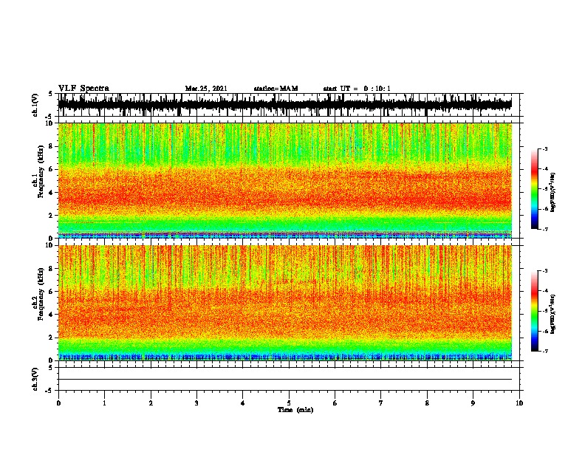Click the "VLF Spectra" plot title
Viewport: 585px width, 452px height.
pos(83,89)
